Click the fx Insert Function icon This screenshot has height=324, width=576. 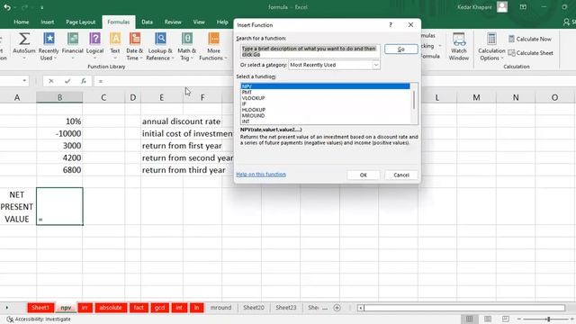pyautogui.click(x=84, y=81)
